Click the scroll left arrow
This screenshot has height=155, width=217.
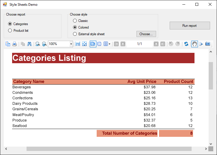[6, 149]
